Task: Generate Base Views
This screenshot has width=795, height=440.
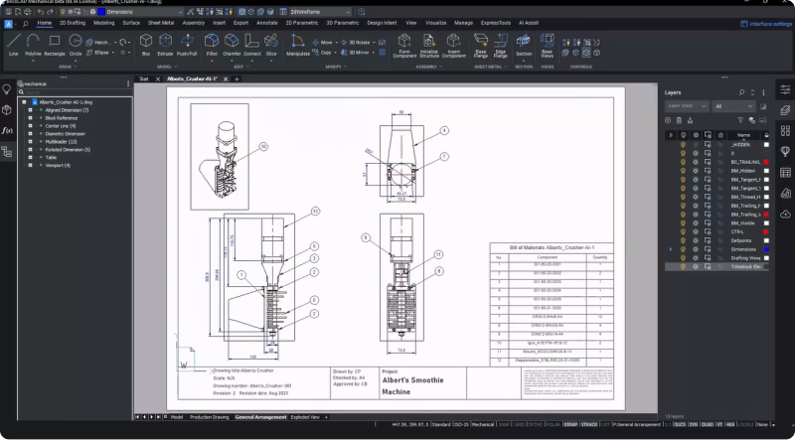Action: tap(548, 45)
